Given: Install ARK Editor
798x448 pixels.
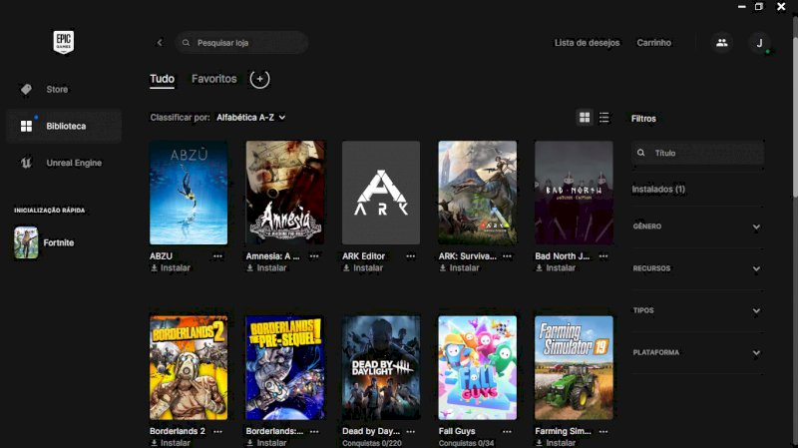Looking at the screenshot, I should tap(363, 267).
